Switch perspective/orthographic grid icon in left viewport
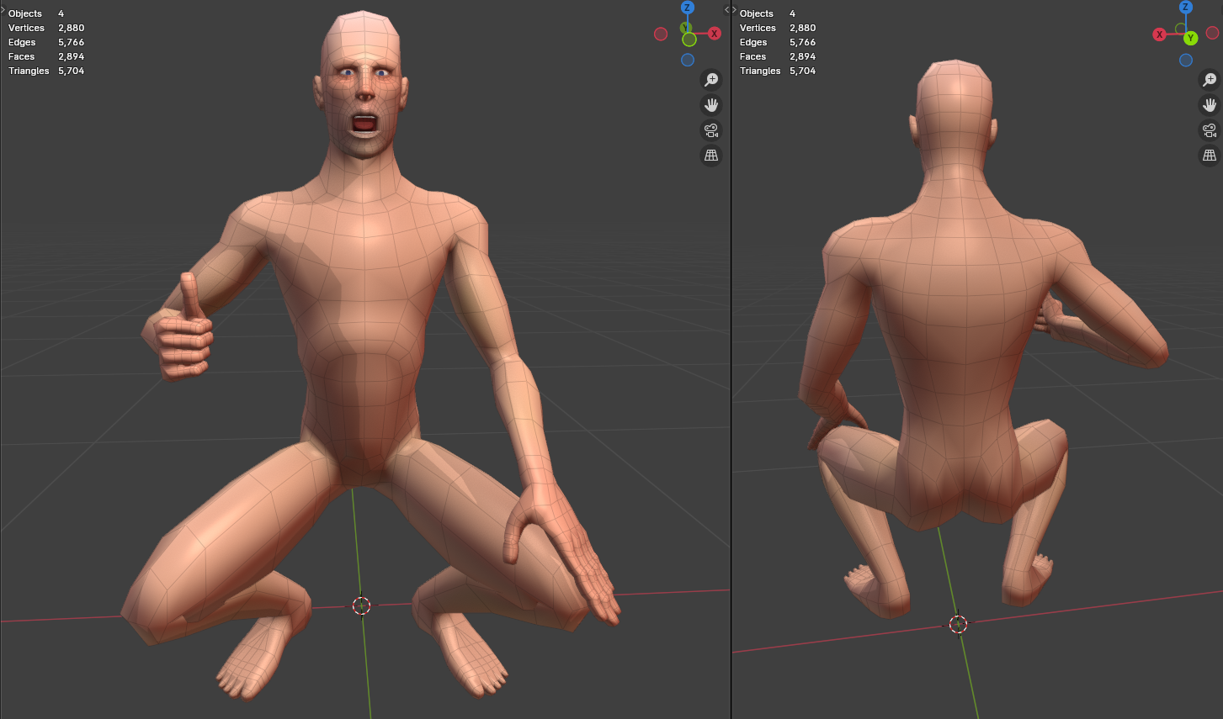The width and height of the screenshot is (1223, 719). tap(711, 156)
